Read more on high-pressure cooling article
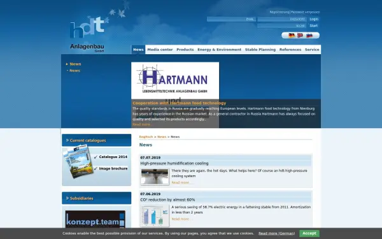This screenshot has height=239, width=382. coord(180,182)
